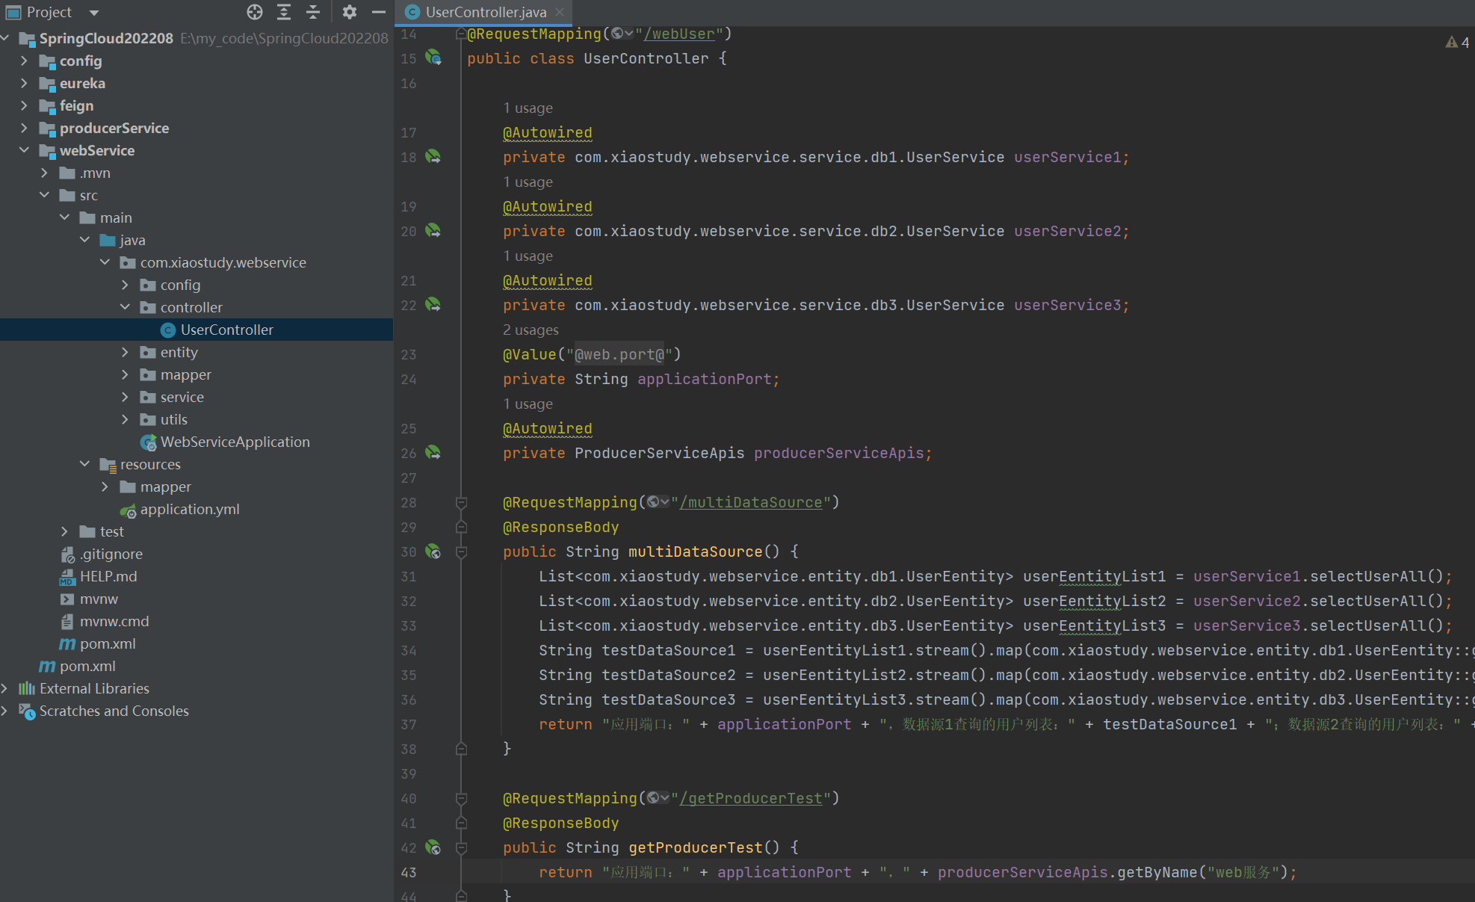Click autowired gutter icon on line 20

(433, 230)
